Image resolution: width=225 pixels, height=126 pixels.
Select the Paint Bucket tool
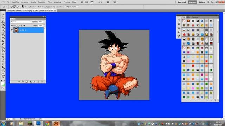(x=3, y=51)
